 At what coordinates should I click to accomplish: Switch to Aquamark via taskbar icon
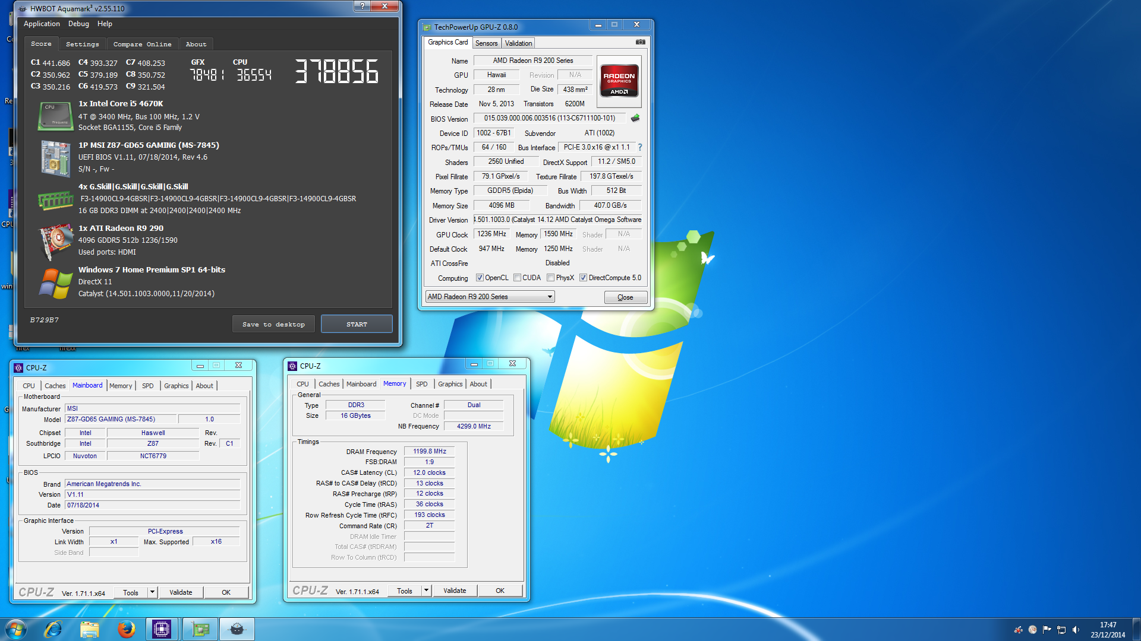pos(237,629)
